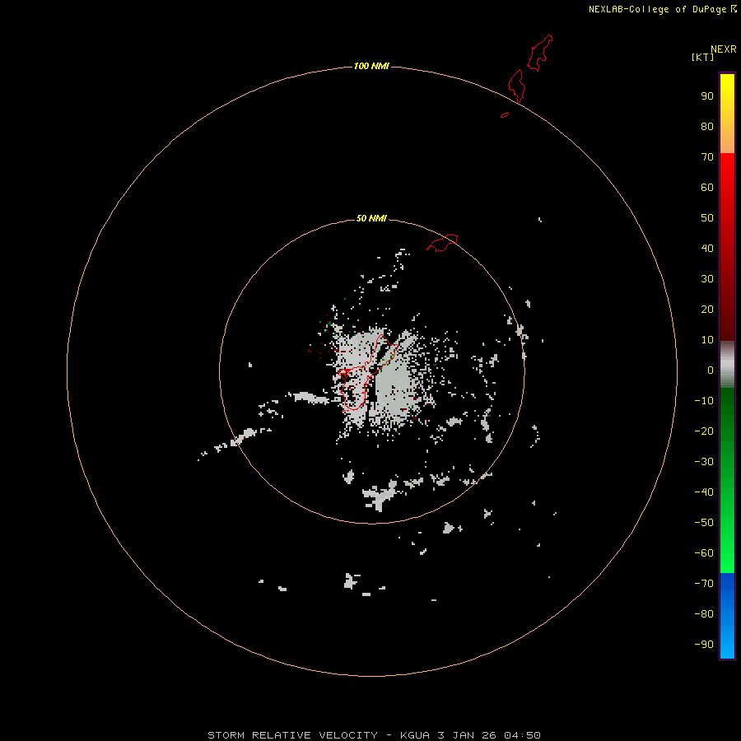Click the northernmost red island outline
Viewport: 741px width, 741px height.
pos(539,53)
